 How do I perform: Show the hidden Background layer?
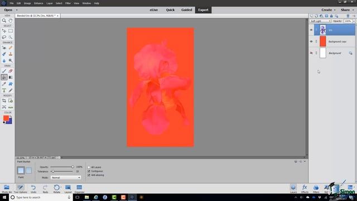pos(311,53)
